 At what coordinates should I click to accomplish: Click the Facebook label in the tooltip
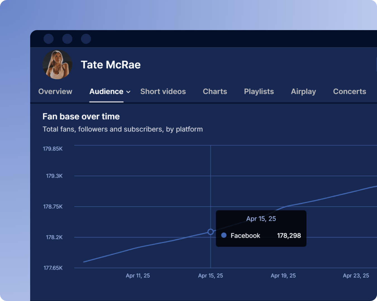pos(245,236)
